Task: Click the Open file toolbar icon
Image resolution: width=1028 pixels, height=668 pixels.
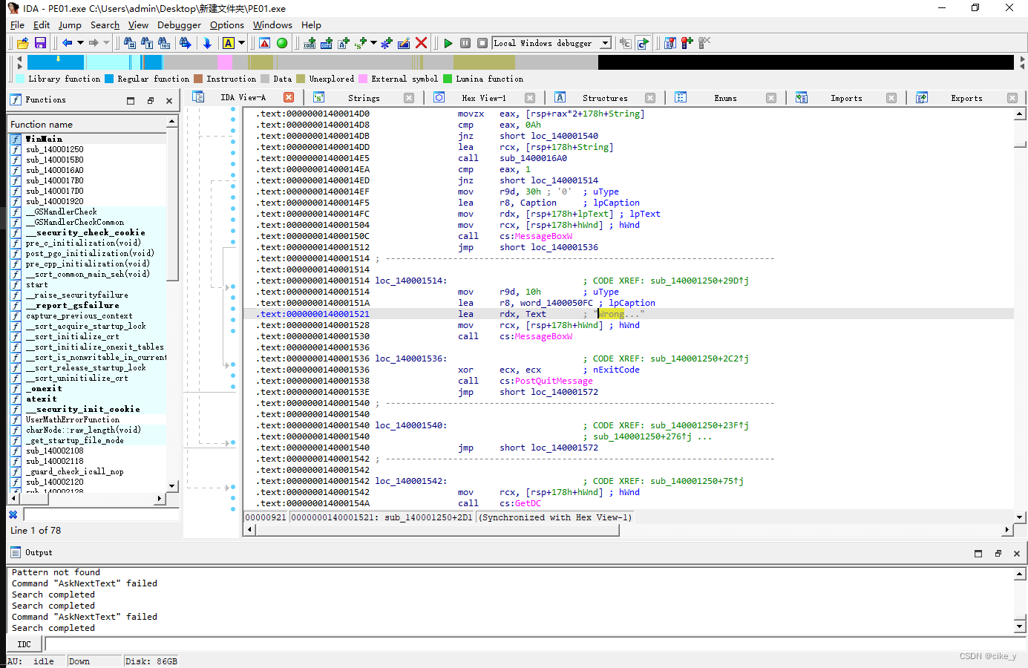Action: (x=23, y=43)
